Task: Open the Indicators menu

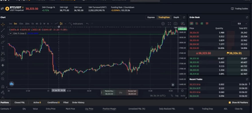Action: pos(76,23)
